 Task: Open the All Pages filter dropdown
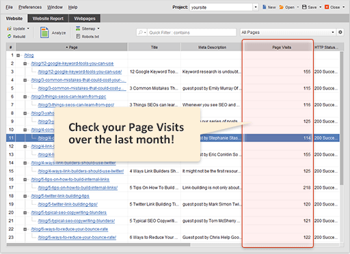pos(288,32)
